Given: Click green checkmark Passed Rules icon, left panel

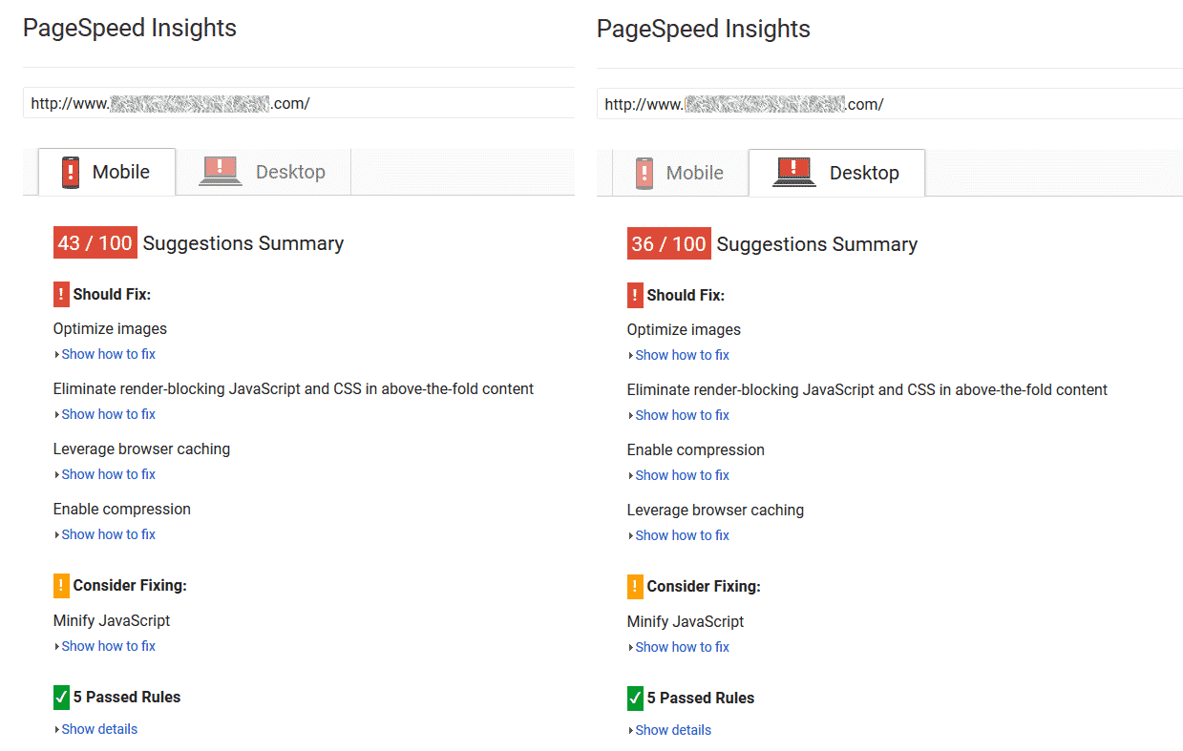Looking at the screenshot, I should pyautogui.click(x=61, y=698).
